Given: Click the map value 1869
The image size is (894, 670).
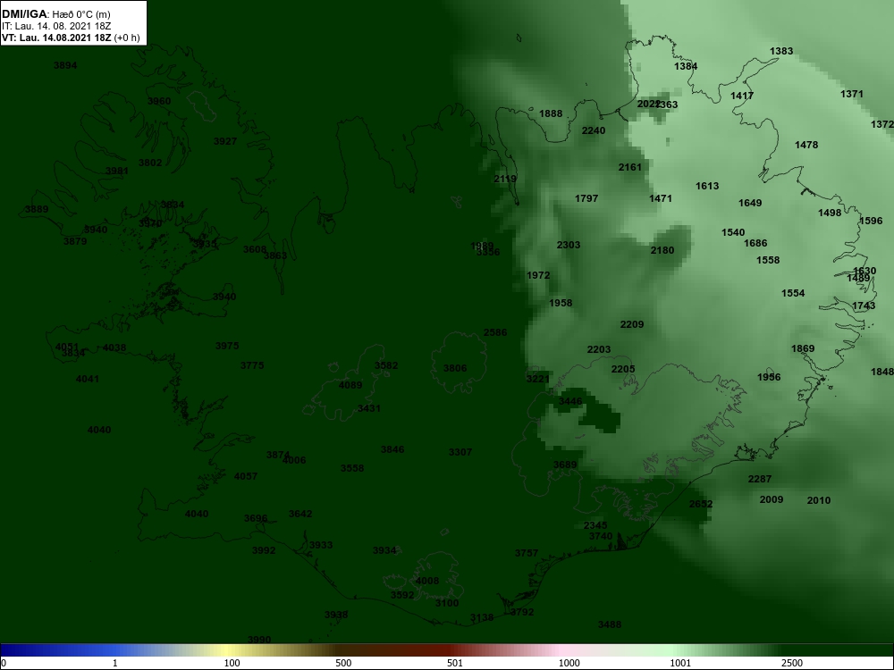Looking at the screenshot, I should click(x=803, y=348).
